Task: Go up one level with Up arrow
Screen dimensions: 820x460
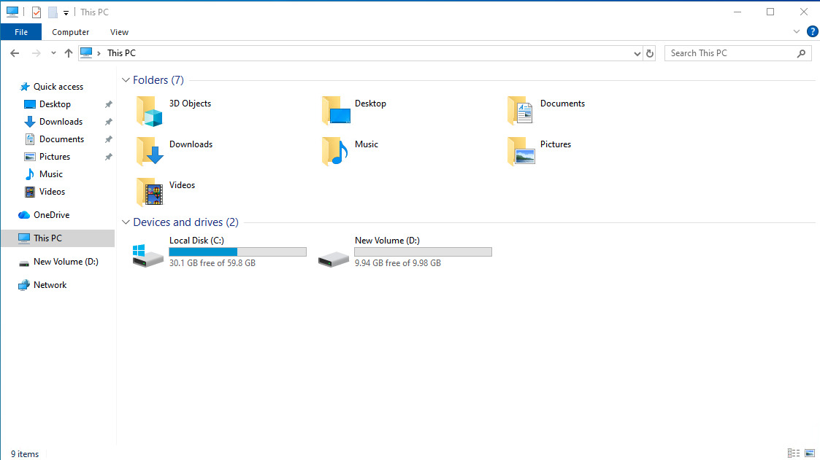Action: tap(69, 53)
